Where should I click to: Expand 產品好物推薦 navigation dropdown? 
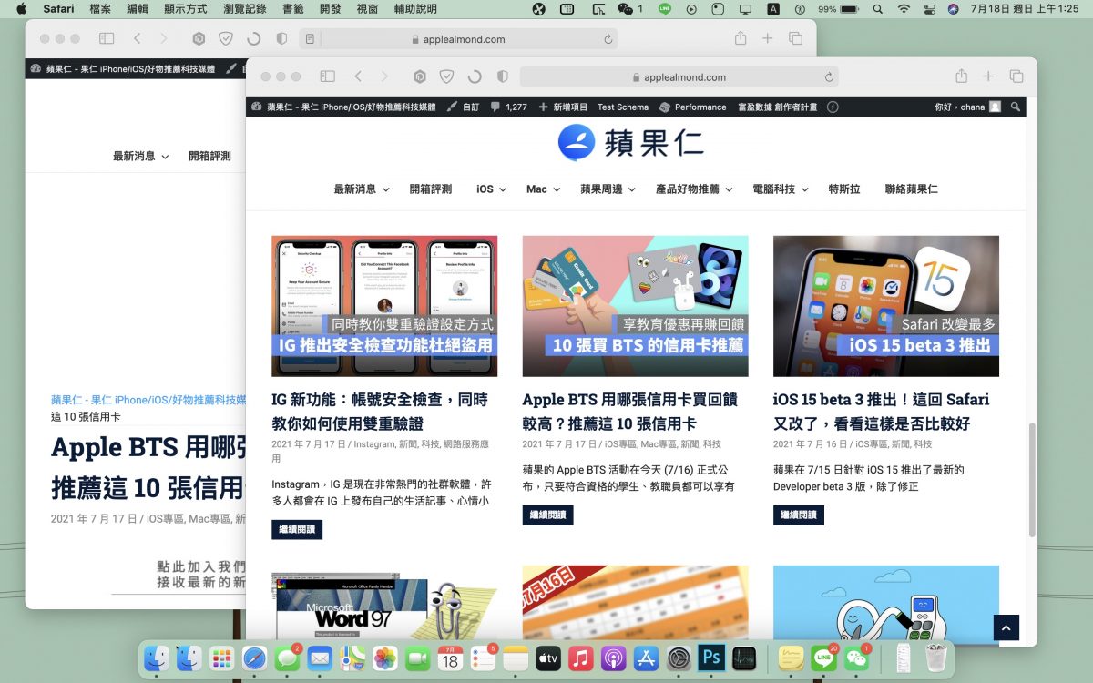coord(694,189)
